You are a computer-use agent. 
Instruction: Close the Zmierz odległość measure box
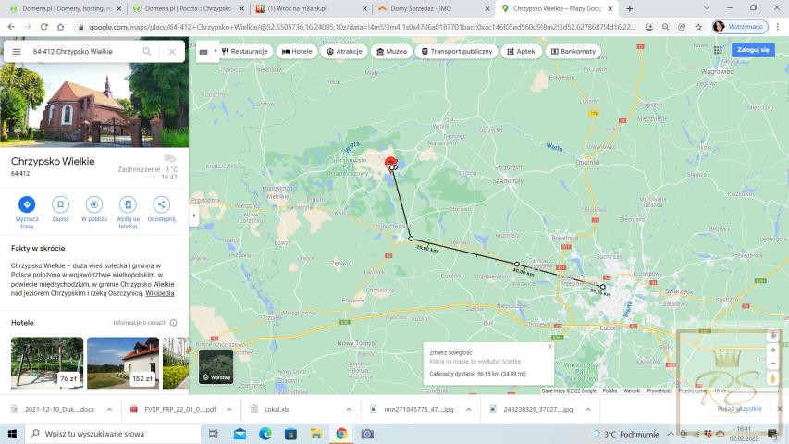(549, 346)
